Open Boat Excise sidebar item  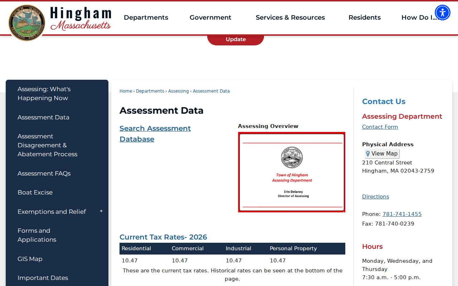click(x=57, y=192)
